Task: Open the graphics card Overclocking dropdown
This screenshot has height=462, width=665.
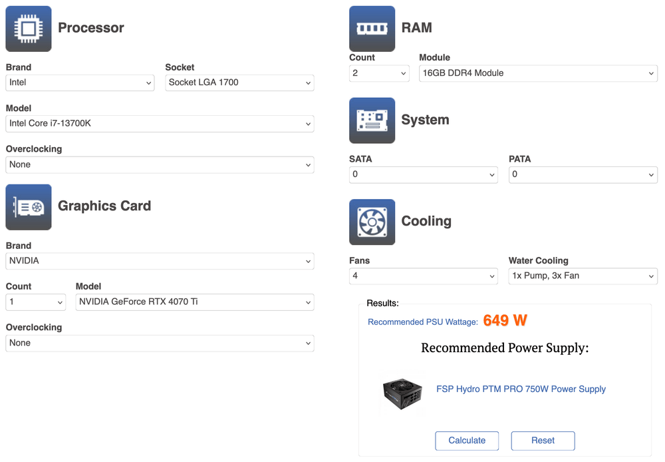Action: click(x=160, y=343)
